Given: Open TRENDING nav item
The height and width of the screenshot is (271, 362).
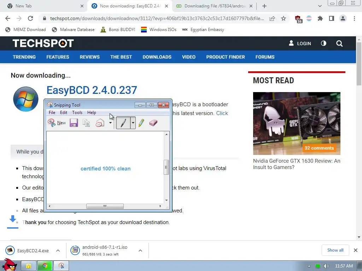Looking at the screenshot, I should coord(24,57).
